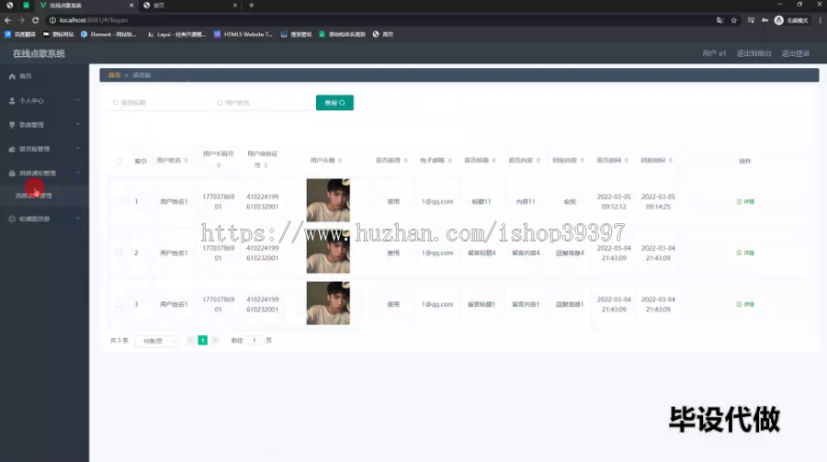This screenshot has height=462, width=827.
Task: Select page 1 in the pagination
Action: pos(202,341)
